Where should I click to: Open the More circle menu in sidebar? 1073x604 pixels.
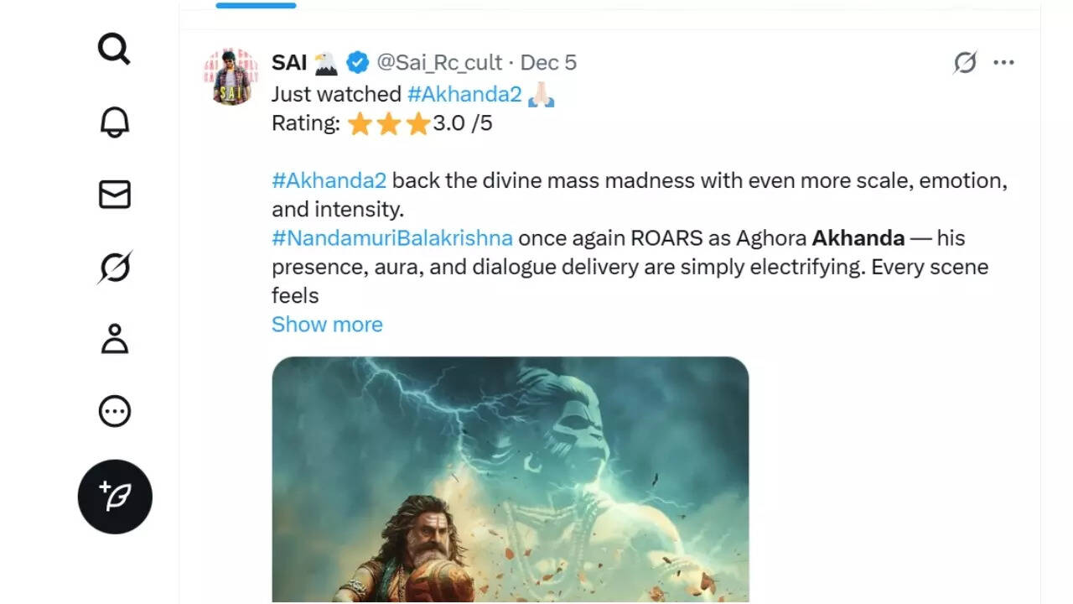[114, 411]
